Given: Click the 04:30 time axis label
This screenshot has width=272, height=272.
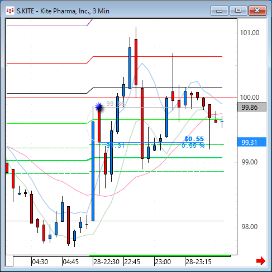Looking at the screenshot, I should [x=40, y=262].
